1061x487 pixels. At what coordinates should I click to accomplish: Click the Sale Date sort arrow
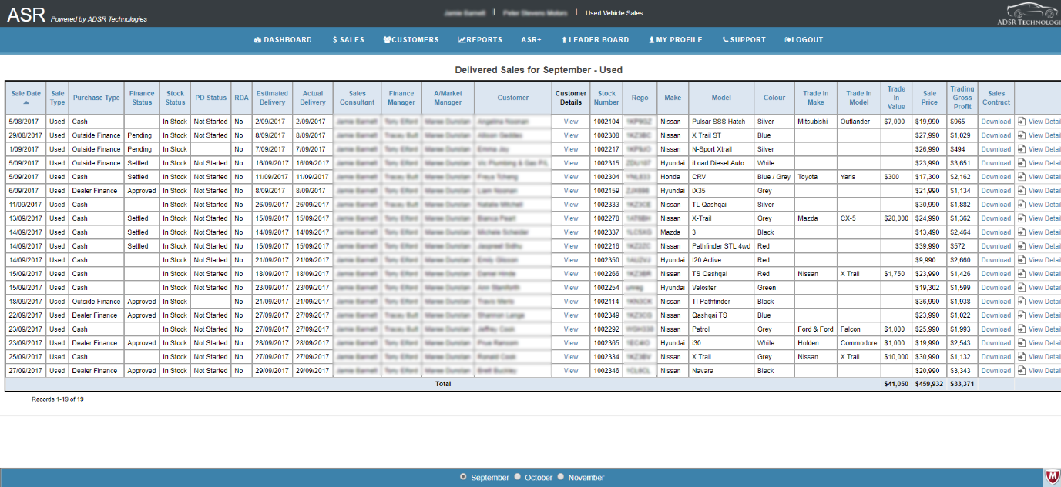pos(26,102)
